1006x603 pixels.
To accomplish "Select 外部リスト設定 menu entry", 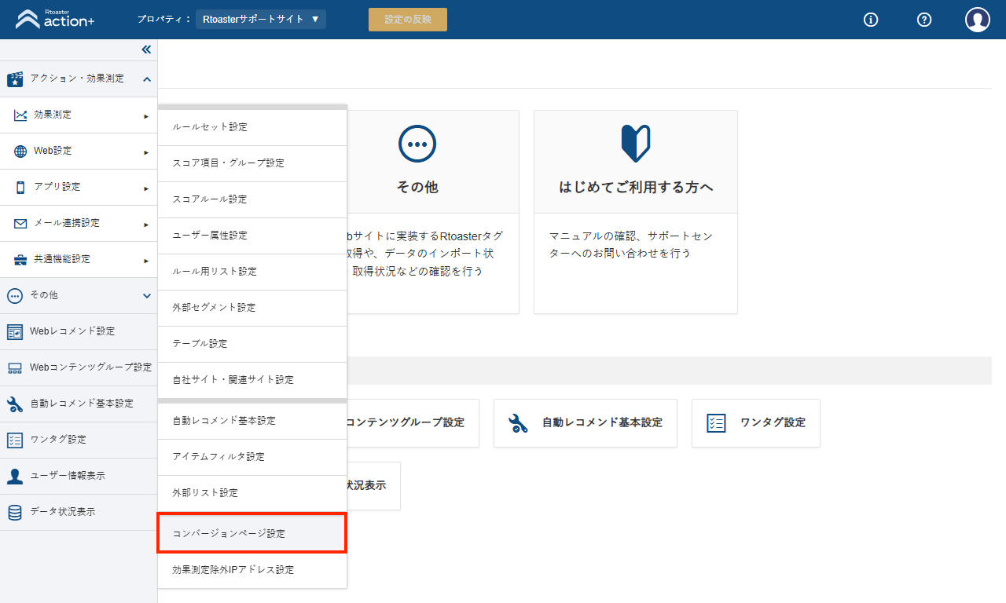I will click(252, 493).
